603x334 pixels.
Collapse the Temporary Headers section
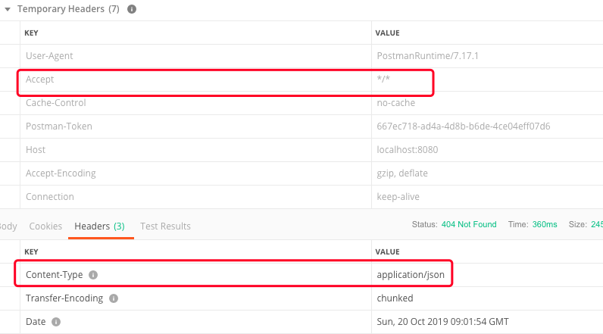(8, 10)
